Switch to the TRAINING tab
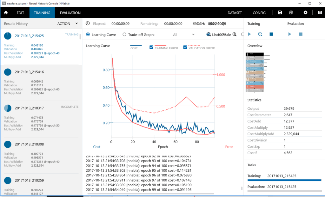Screen dimensions: 325x197 click(x=42, y=13)
